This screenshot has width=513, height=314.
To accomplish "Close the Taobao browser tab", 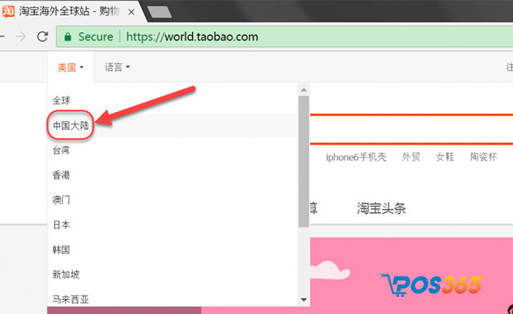I will point(131,12).
